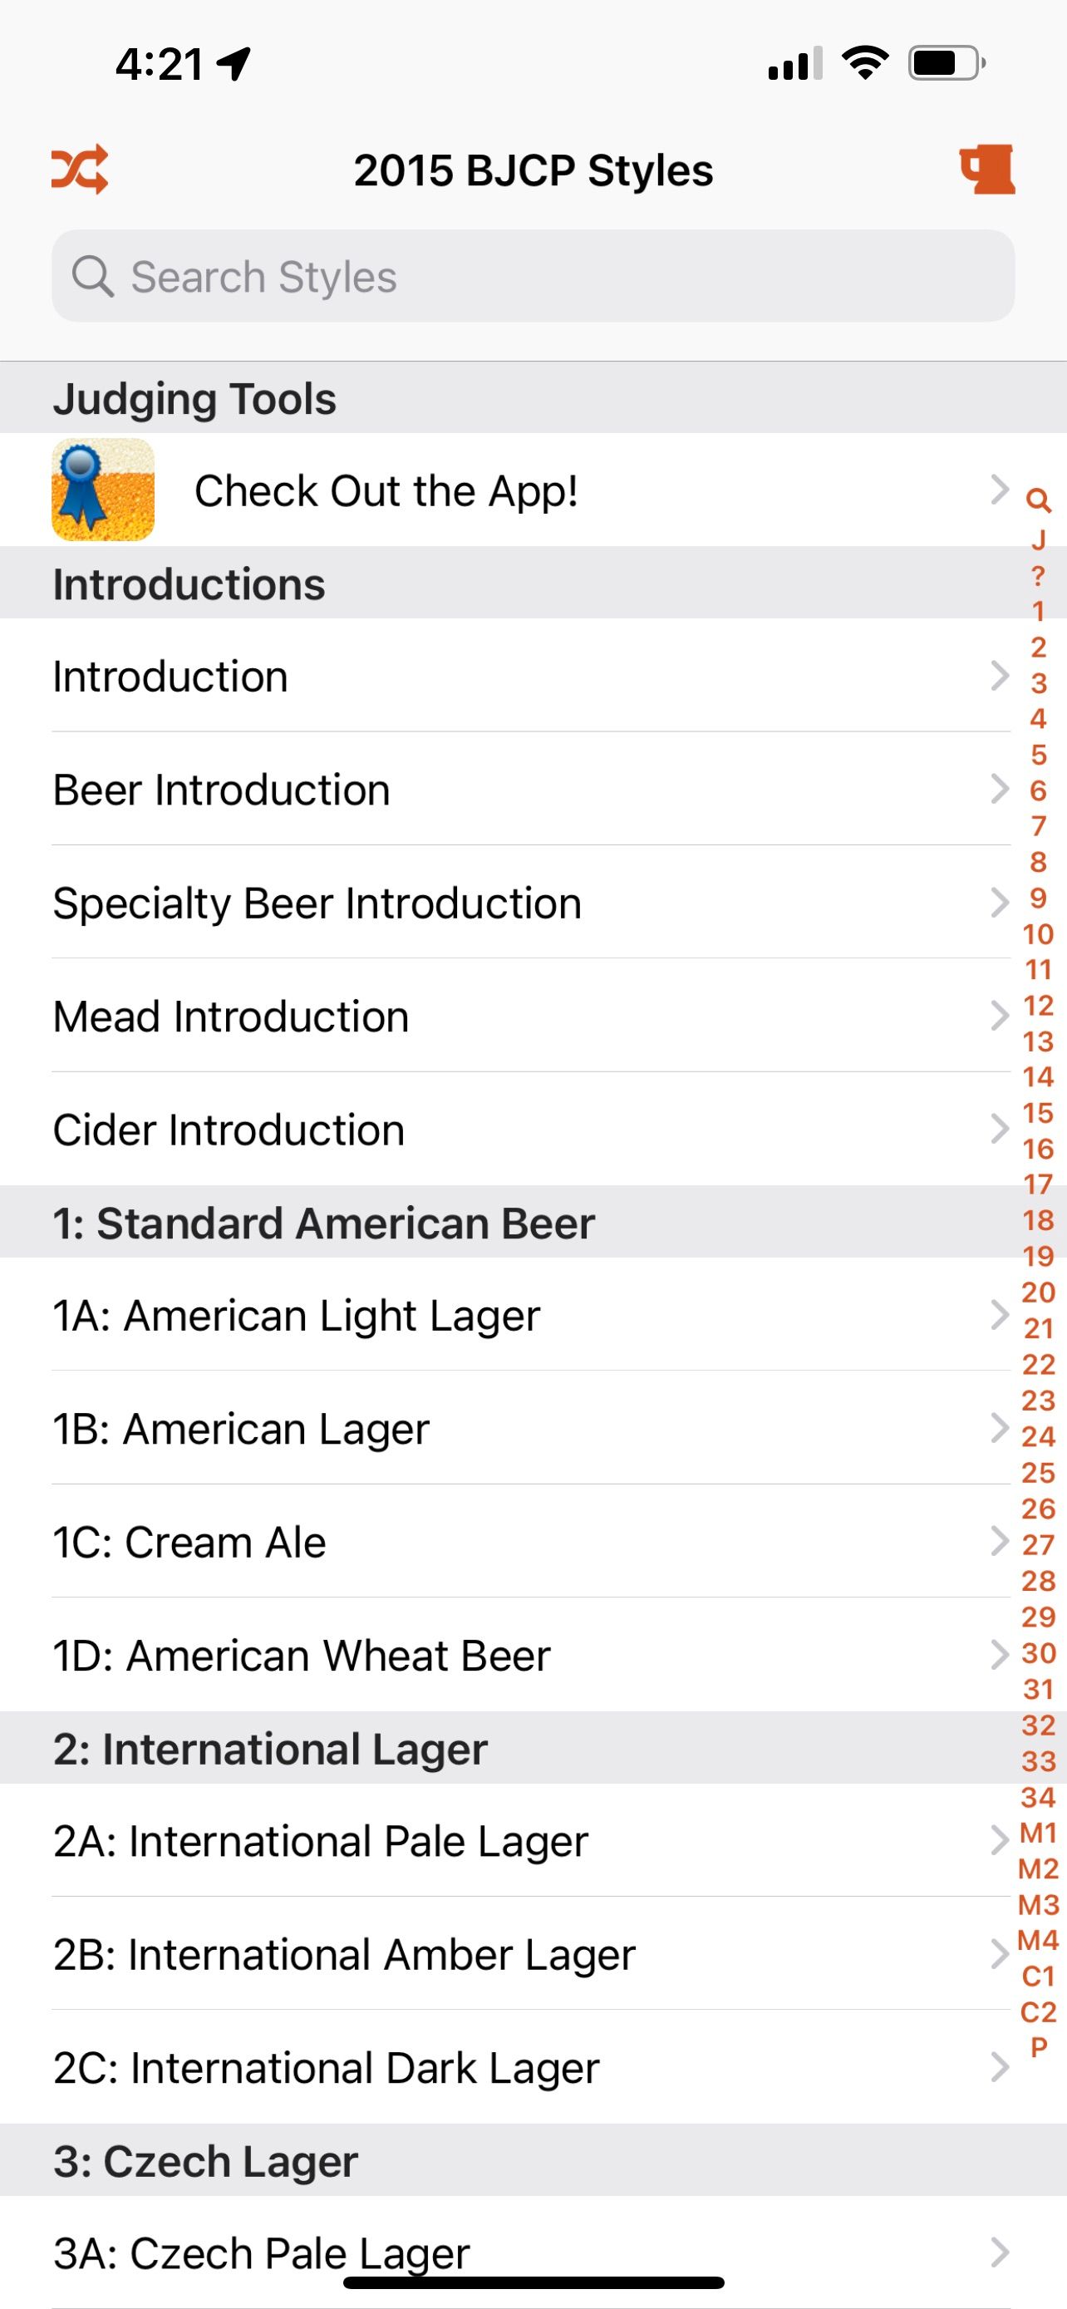Tap the chevron beside 2C: International Dark Lager
Viewport: 1067px width, 2309px height.
point(999,2067)
